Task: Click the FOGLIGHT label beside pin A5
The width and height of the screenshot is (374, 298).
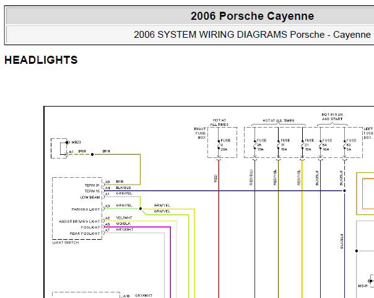Action: (90, 227)
